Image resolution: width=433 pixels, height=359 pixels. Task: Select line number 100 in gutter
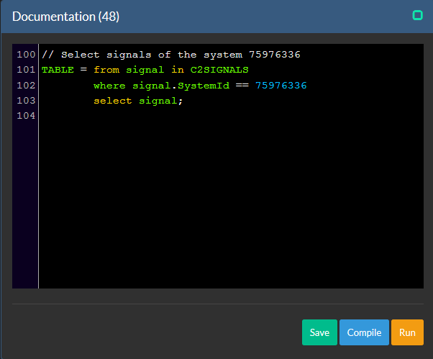pyautogui.click(x=25, y=55)
